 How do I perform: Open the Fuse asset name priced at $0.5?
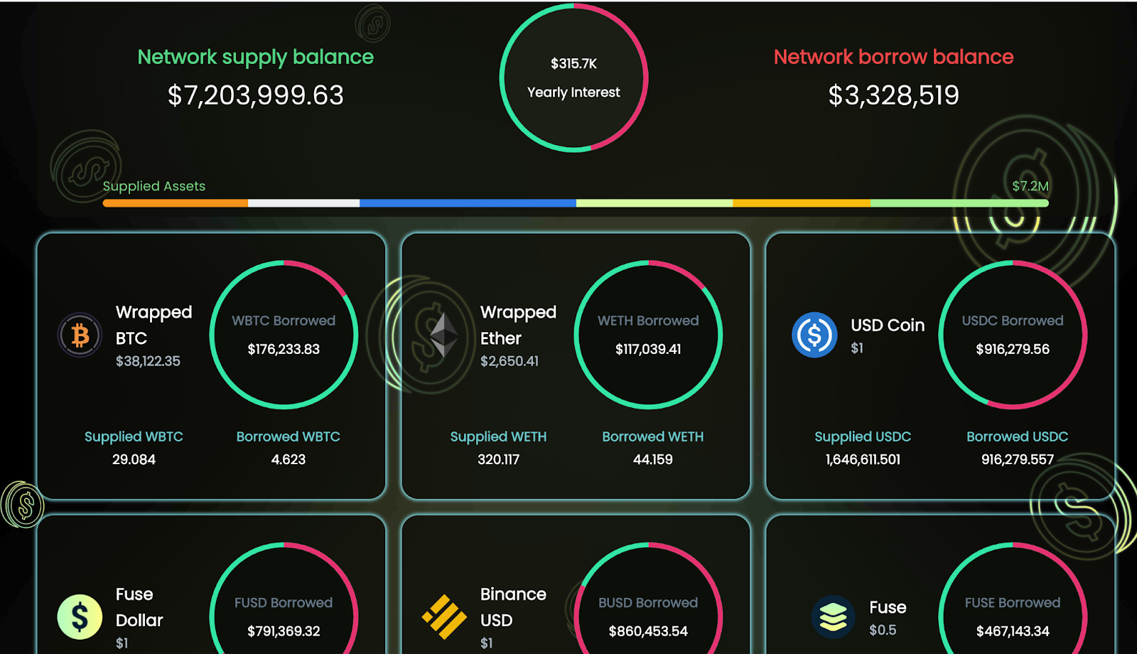(x=888, y=607)
